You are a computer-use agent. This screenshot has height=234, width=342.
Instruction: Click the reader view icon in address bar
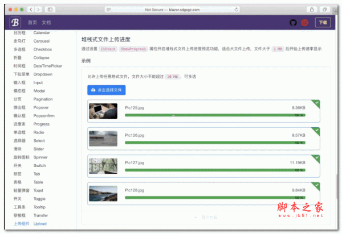point(108,10)
